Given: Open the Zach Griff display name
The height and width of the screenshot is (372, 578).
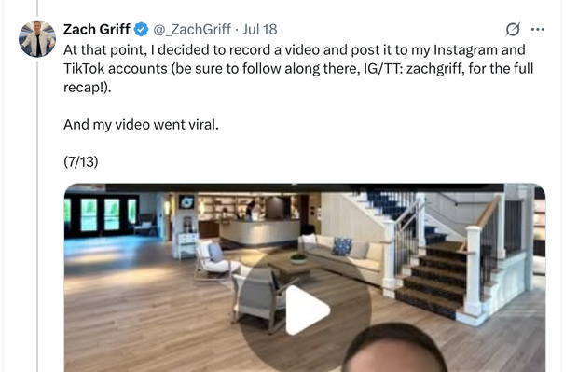Looking at the screenshot, I should pyautogui.click(x=97, y=29).
